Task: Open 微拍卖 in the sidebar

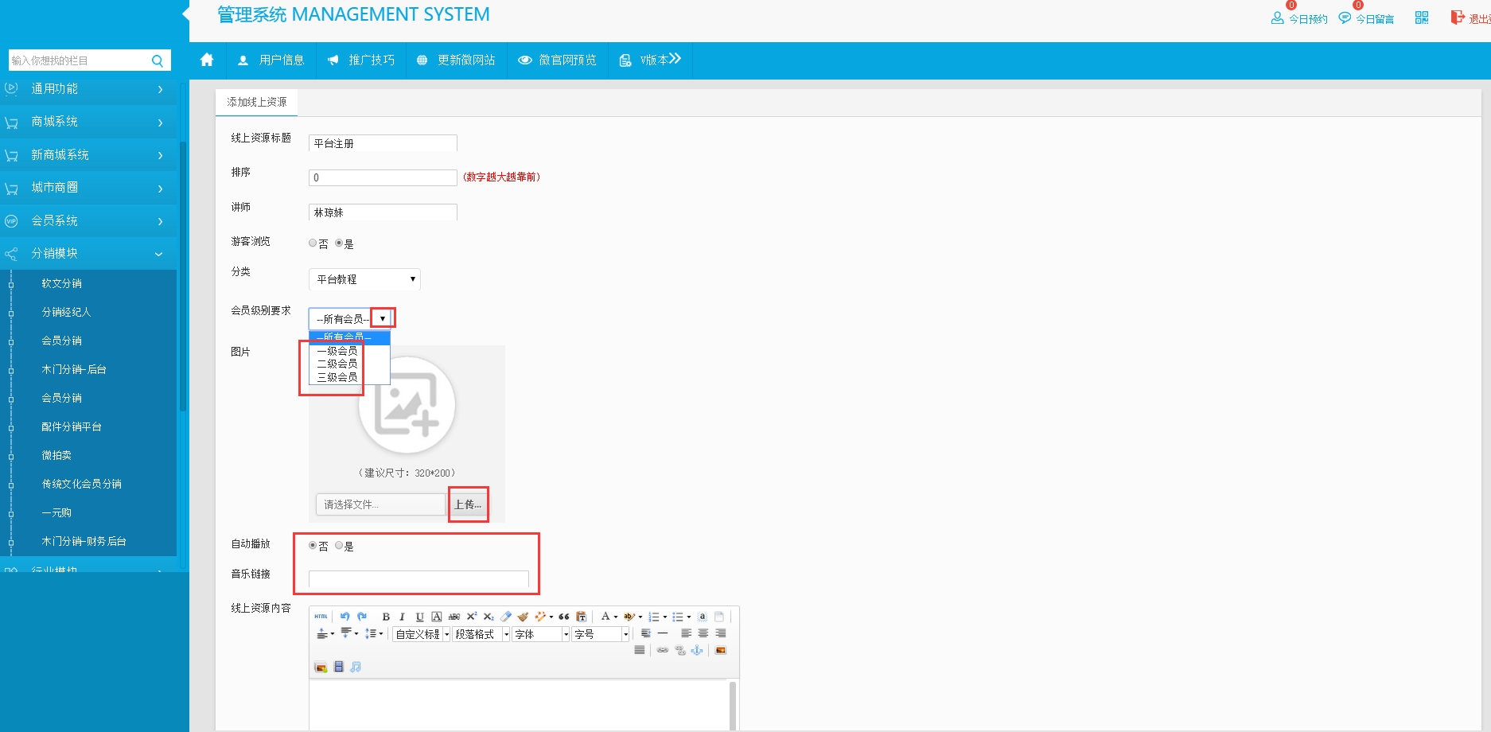Action: point(56,456)
